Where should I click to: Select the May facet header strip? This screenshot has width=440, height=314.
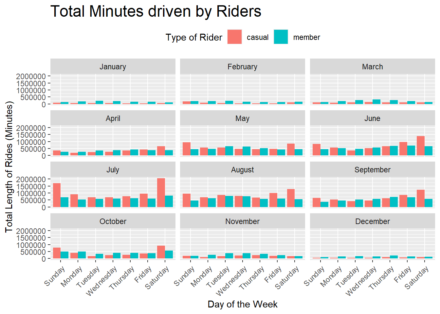coord(242,118)
